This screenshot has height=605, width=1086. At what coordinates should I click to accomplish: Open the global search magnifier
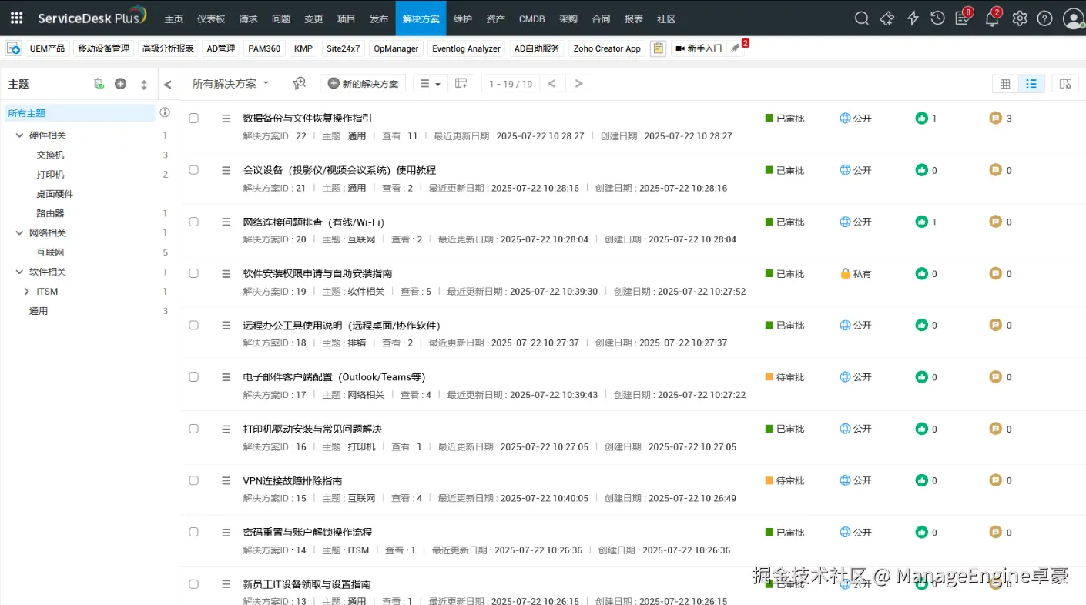point(862,18)
